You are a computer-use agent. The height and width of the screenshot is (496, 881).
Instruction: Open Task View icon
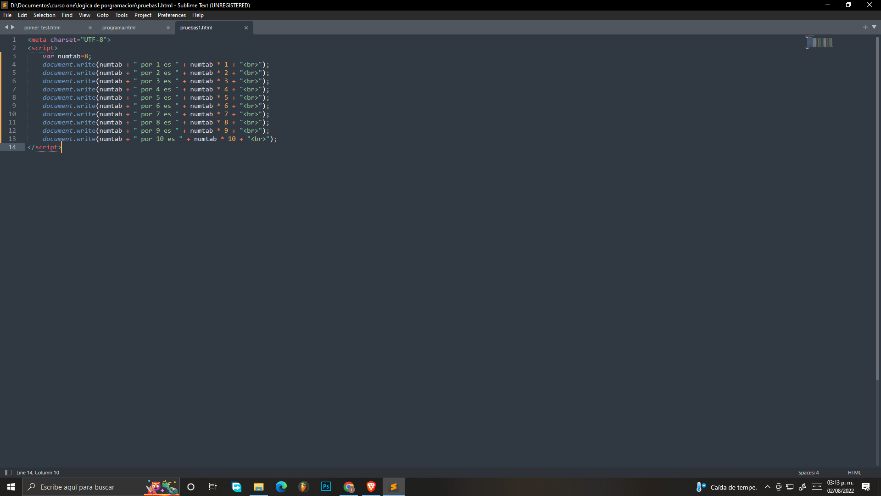click(x=213, y=487)
